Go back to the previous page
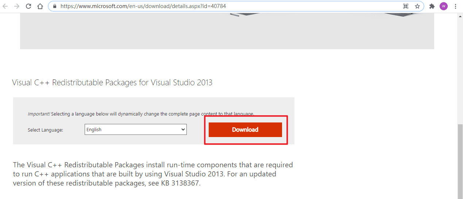 5,6
